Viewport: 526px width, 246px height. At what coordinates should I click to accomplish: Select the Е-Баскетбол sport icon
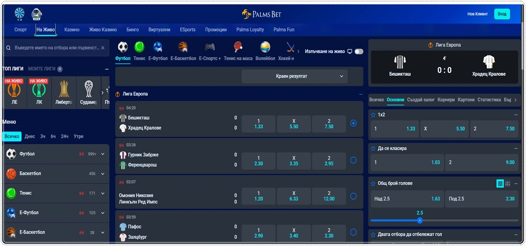183,47
